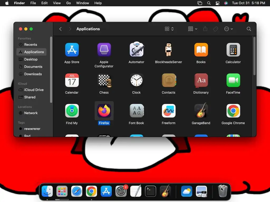Open Desktop folder in the sidebar
This screenshot has width=270, height=202.
point(31,59)
